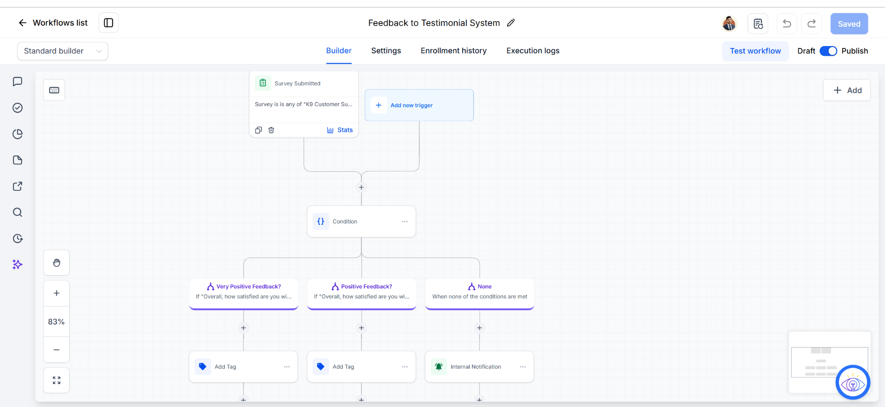The image size is (885, 407).
Task: Show keyboard shortcuts icon
Action: coord(54,90)
